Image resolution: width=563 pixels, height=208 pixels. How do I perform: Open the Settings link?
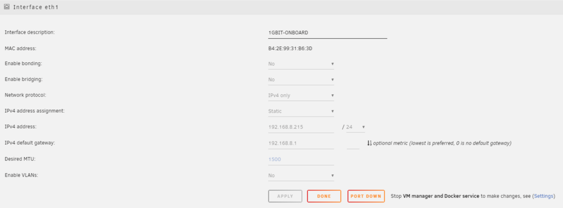point(544,196)
